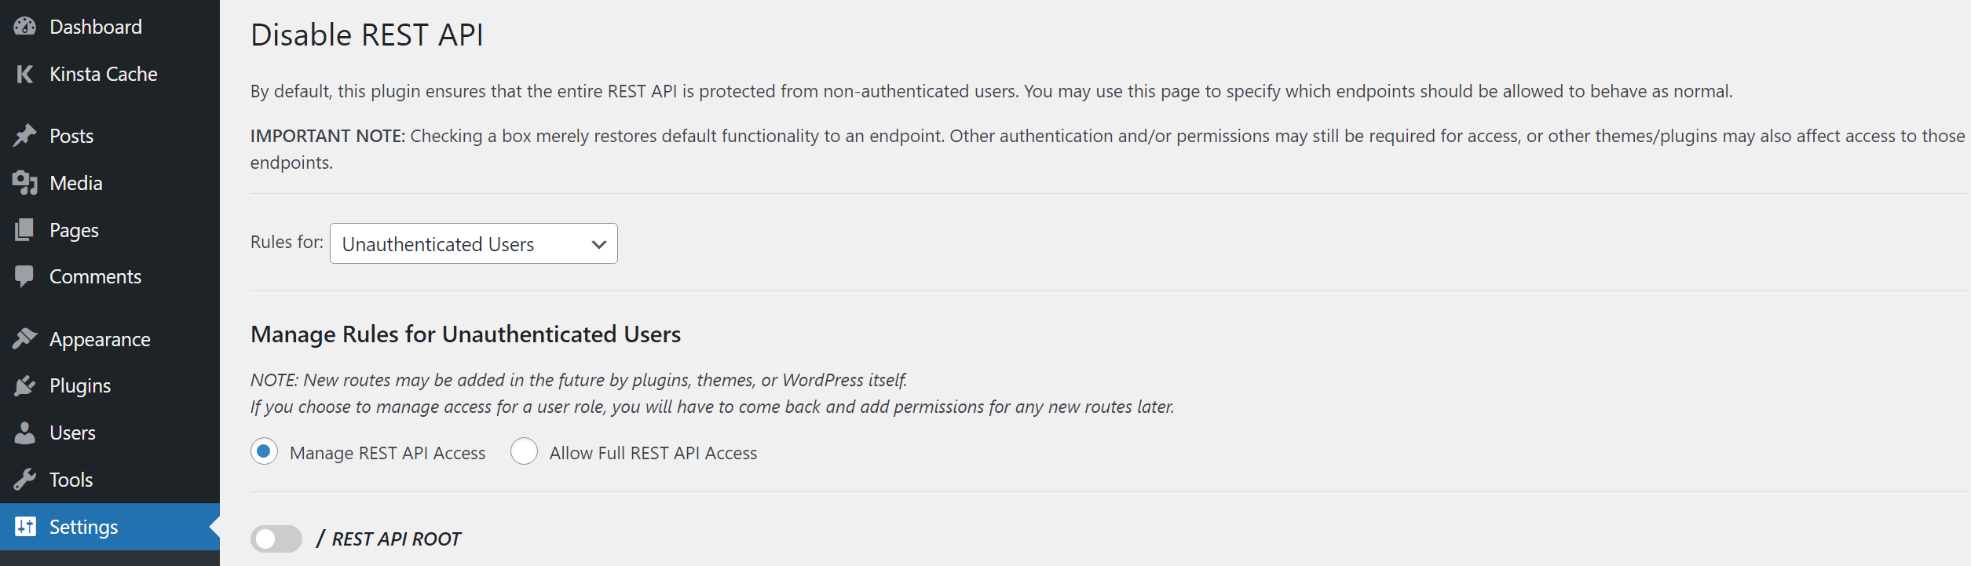Image resolution: width=1971 pixels, height=566 pixels.
Task: Click the Settings icon in the sidebar
Action: click(x=24, y=526)
